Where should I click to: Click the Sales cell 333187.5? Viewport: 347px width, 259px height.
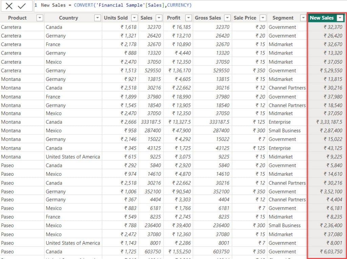[151, 122]
